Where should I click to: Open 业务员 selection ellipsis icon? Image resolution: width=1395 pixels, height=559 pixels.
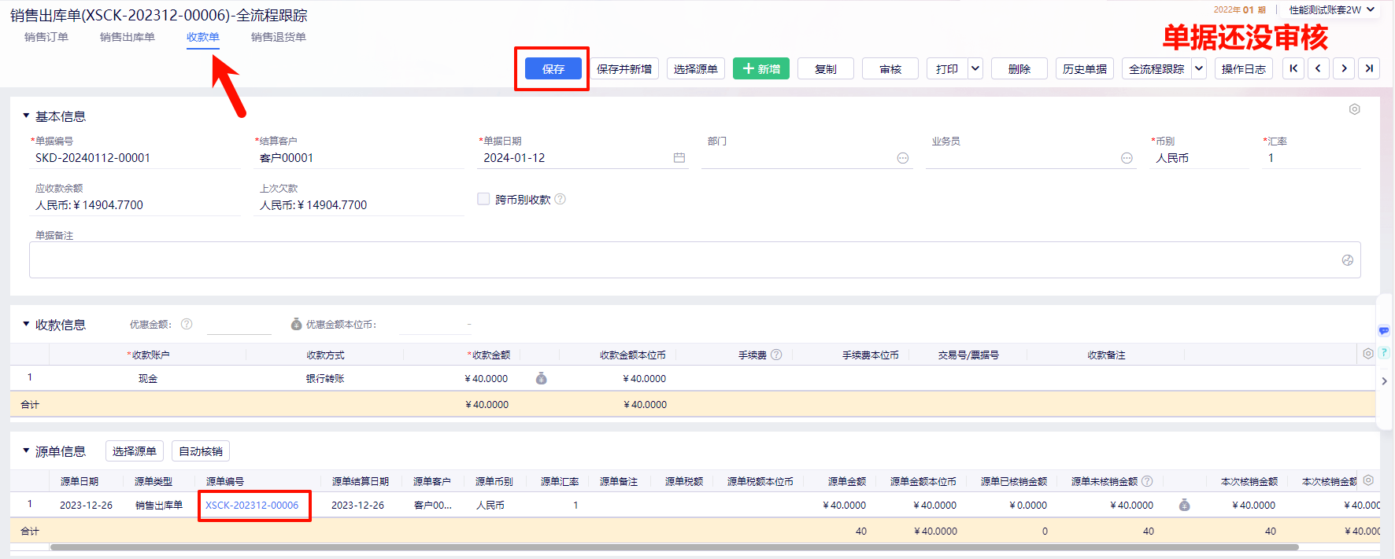(x=1127, y=158)
